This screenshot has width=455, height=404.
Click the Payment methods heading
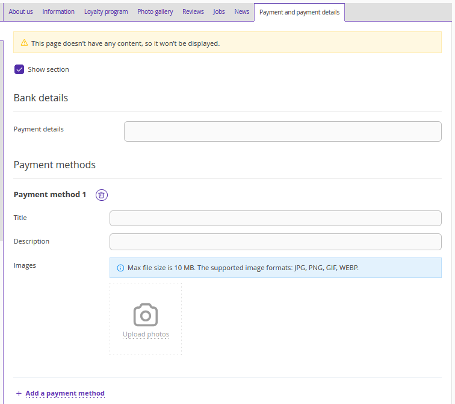[x=55, y=165]
